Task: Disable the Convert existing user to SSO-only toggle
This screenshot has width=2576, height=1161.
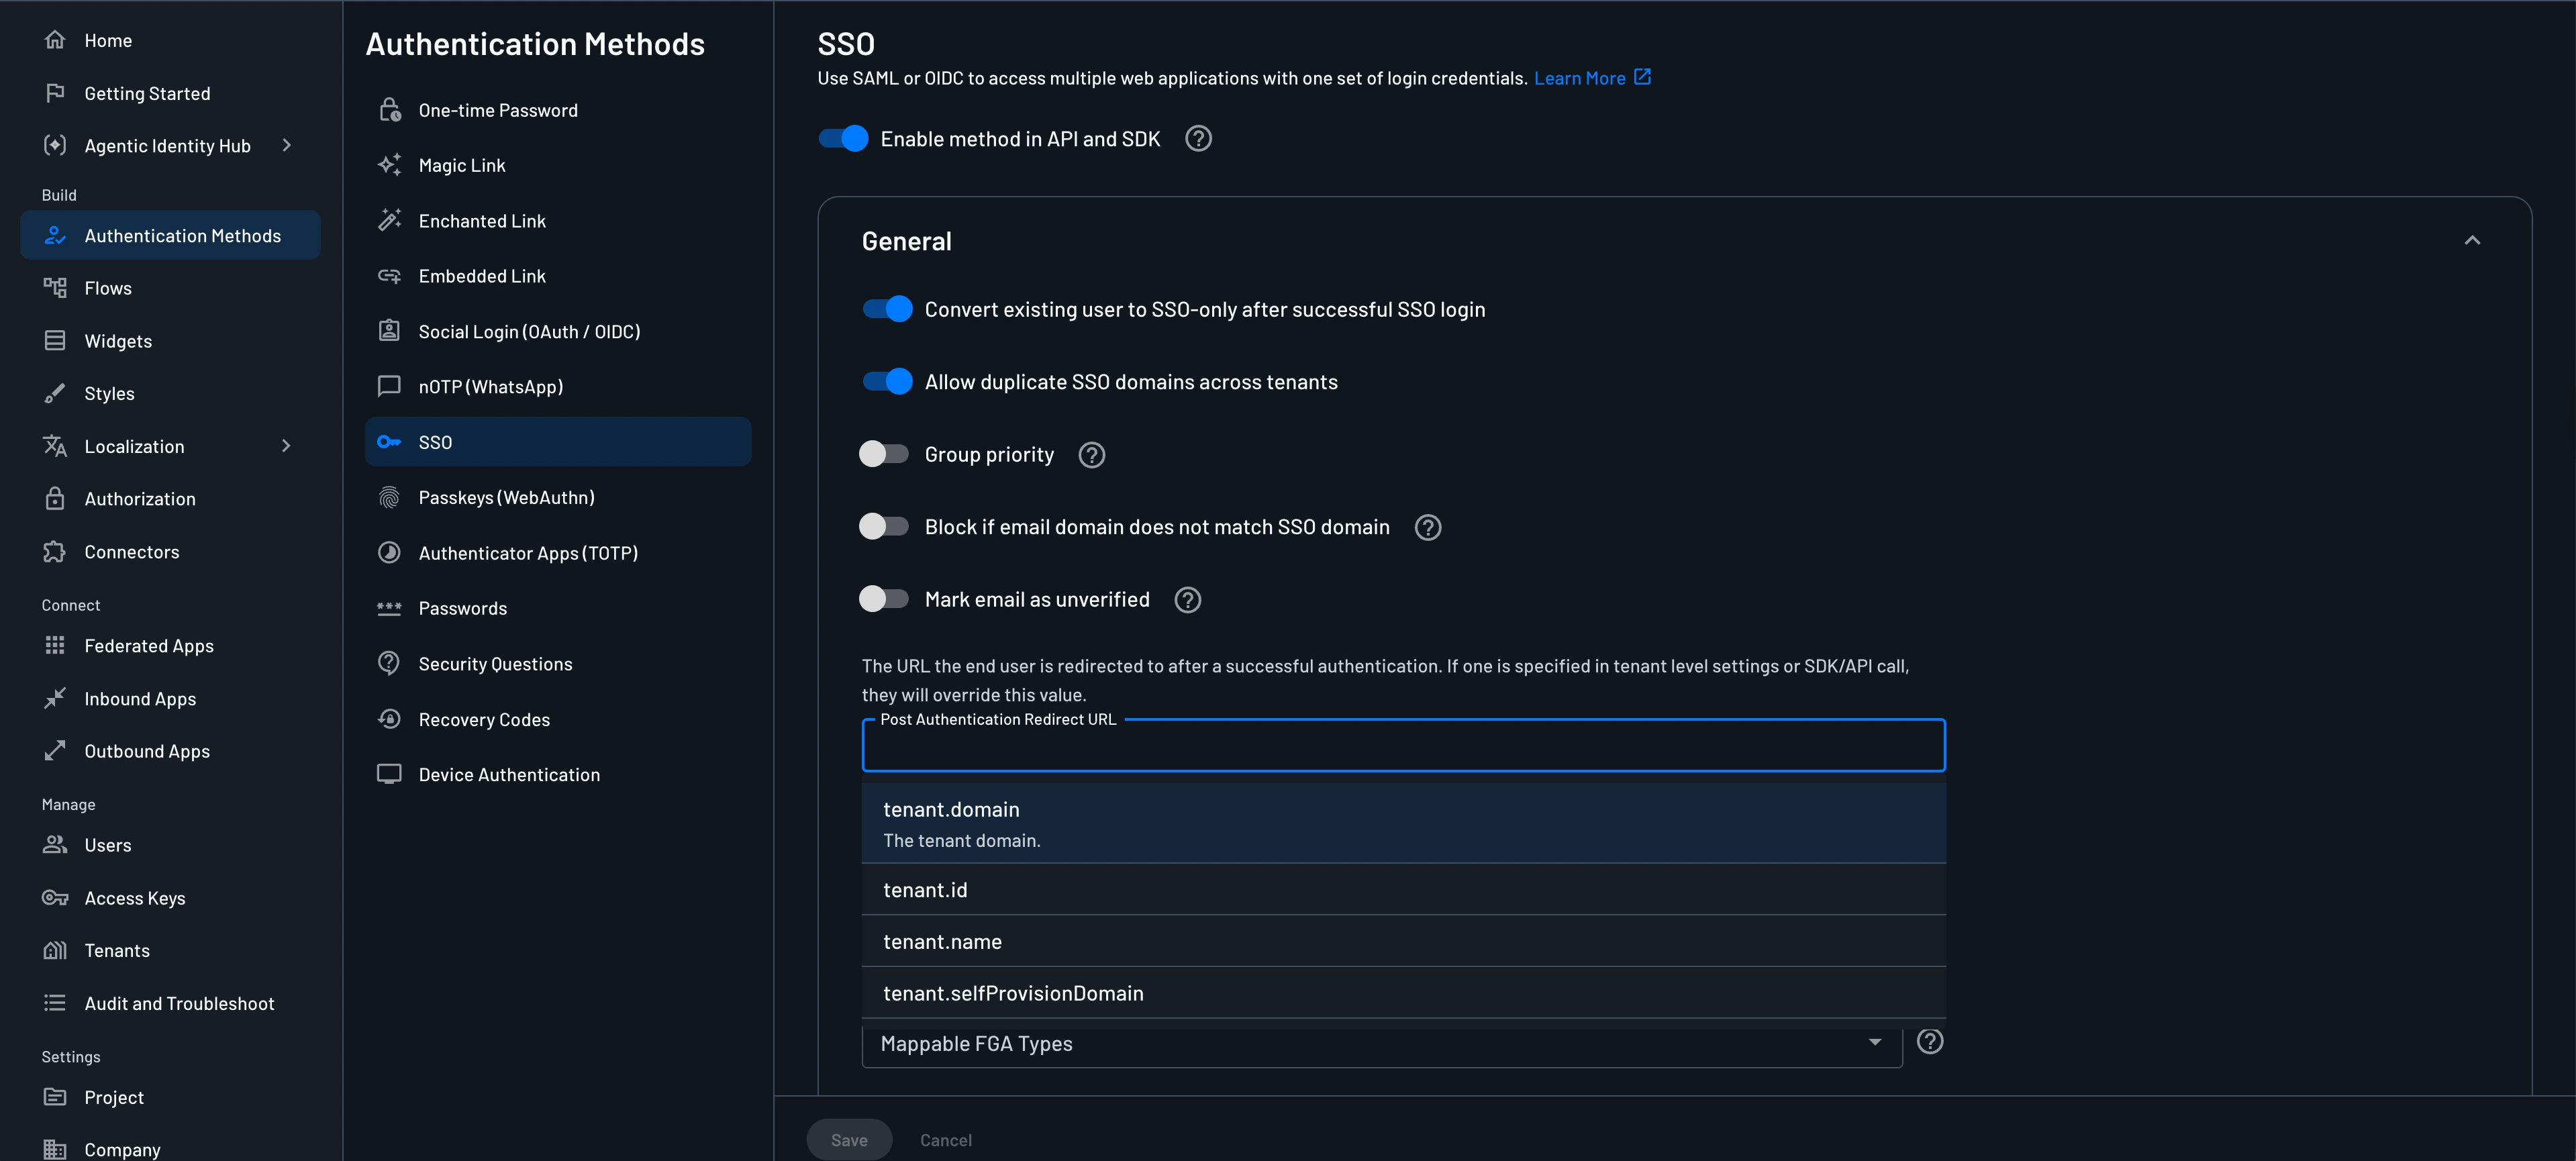Action: (x=887, y=309)
